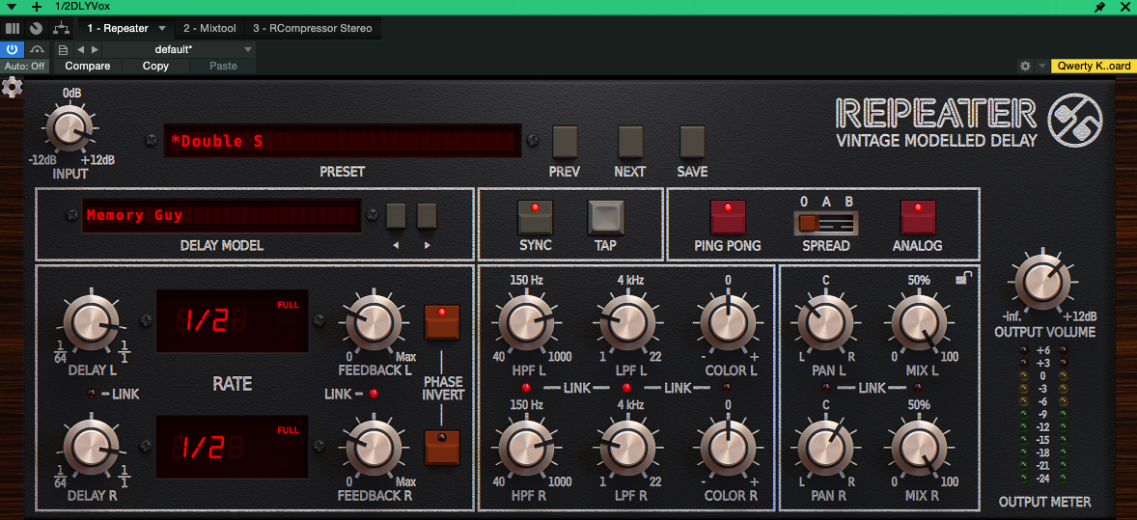Pin the plugin window open

click(1099, 7)
